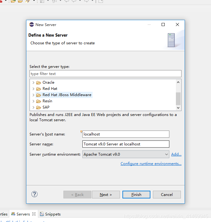Click the Finish button
This screenshot has width=211, height=222.
click(x=136, y=195)
